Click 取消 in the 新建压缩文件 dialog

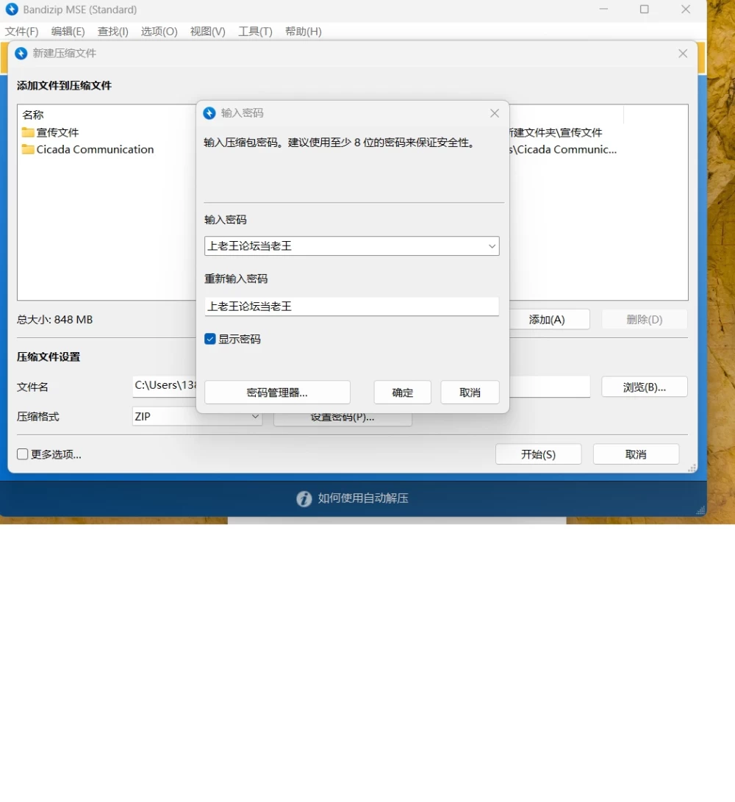[x=636, y=454]
